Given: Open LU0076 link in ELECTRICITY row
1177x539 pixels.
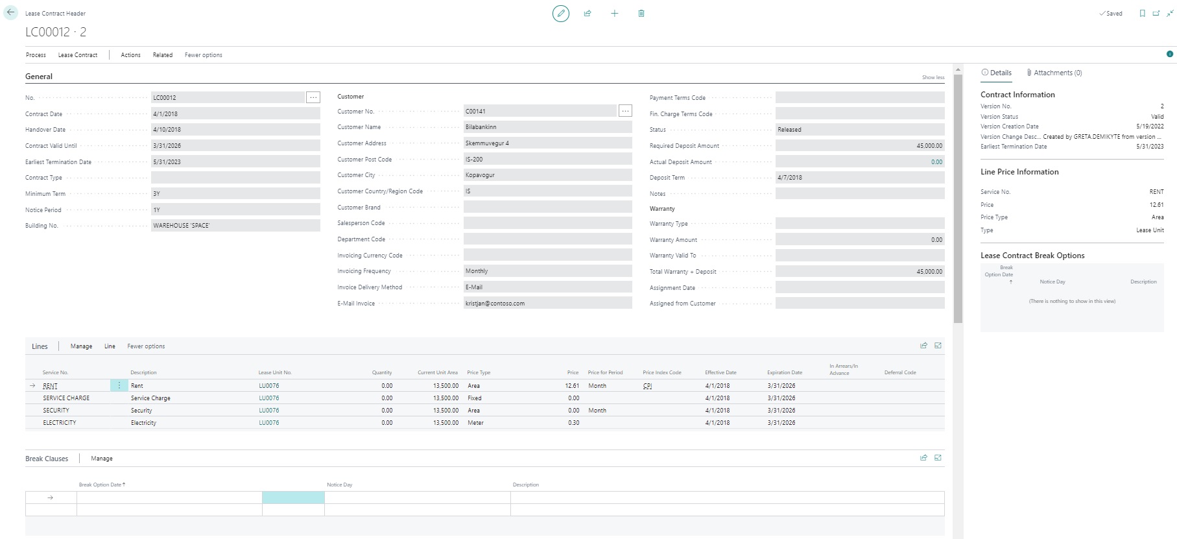Looking at the screenshot, I should point(269,423).
